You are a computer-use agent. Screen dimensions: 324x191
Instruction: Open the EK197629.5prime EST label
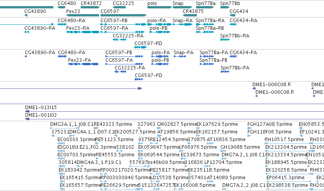click(217, 124)
